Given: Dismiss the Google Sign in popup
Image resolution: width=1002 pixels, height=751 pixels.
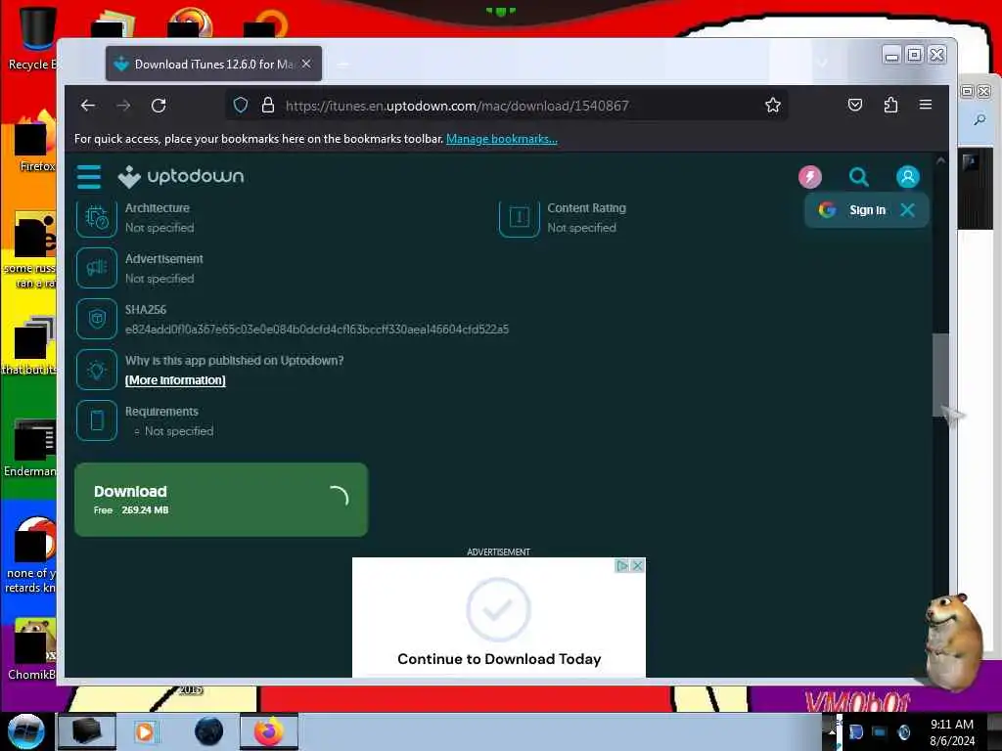Looking at the screenshot, I should point(907,210).
